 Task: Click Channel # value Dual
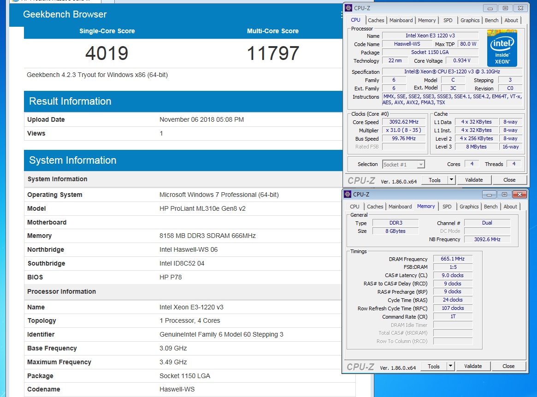(487, 223)
